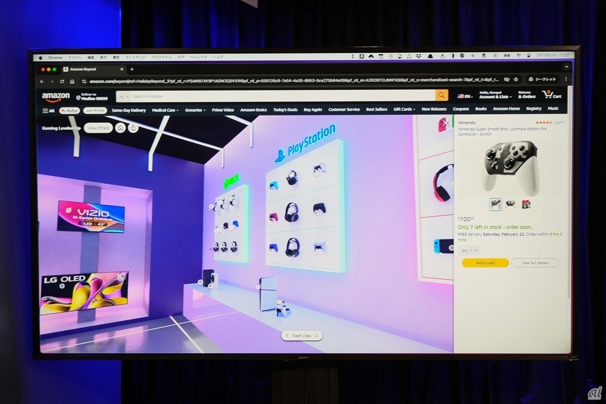Image resolution: width=606 pixels, height=404 pixels.
Task: Click the VIZIO M-Series Quantum TV display
Action: pos(92,217)
